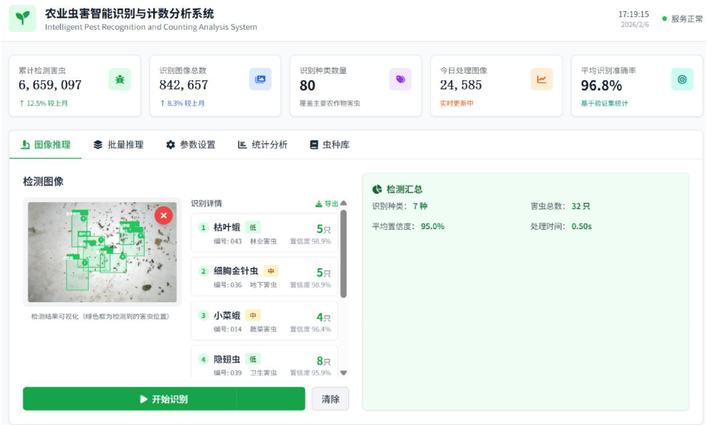Image resolution: width=727 pixels, height=425 pixels.
Task: Click the 清除 button
Action: 330,399
